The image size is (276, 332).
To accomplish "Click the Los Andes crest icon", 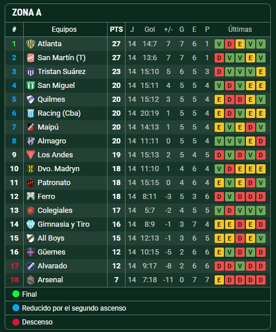I will click(31, 155).
